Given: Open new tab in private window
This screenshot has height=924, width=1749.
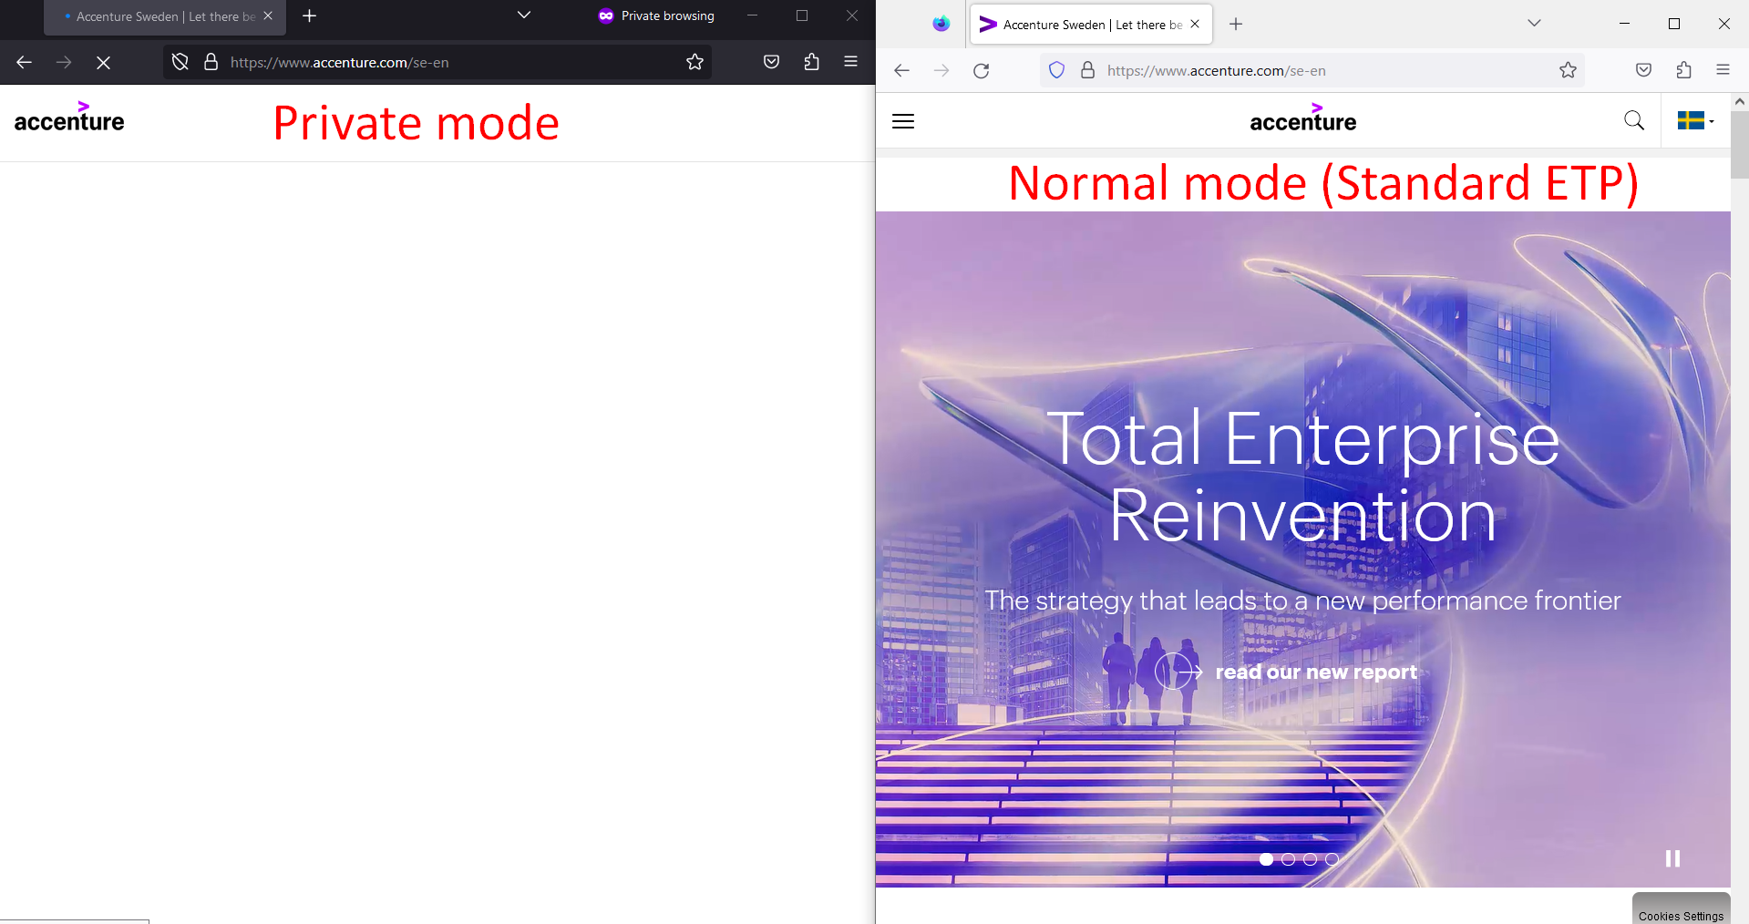Looking at the screenshot, I should [310, 16].
